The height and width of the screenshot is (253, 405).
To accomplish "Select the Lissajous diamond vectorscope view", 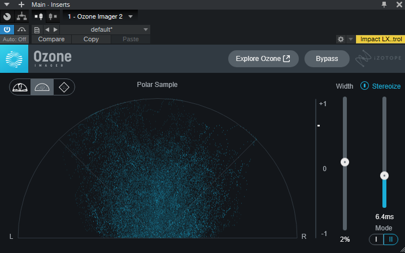I will pyautogui.click(x=64, y=87).
